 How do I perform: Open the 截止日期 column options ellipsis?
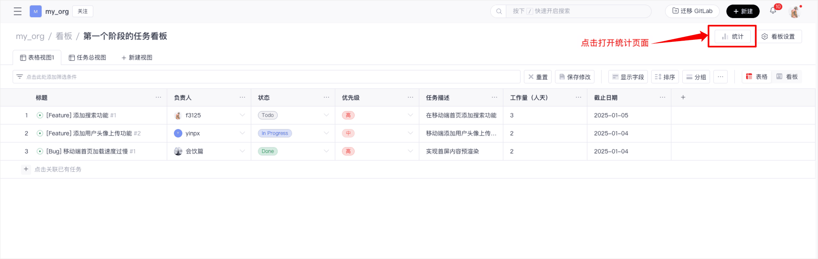point(663,97)
